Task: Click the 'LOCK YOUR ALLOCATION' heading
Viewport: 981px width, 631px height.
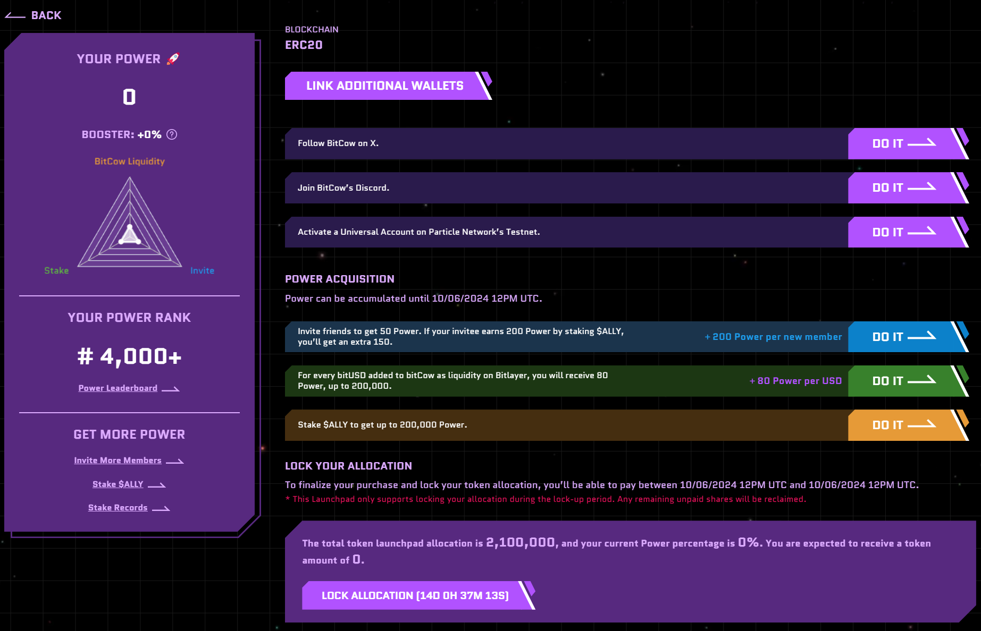Action: click(348, 466)
